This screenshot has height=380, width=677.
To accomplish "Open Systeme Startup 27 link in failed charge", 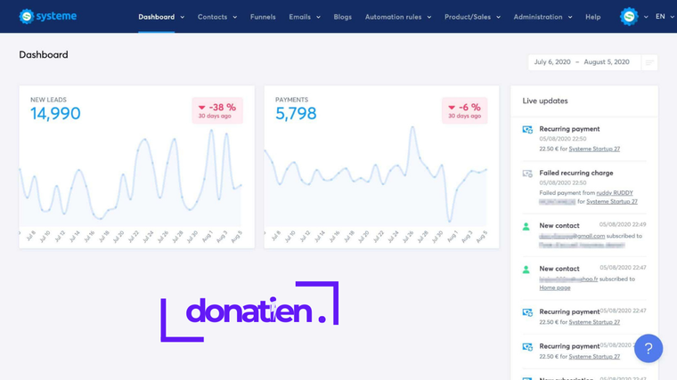I will pos(612,201).
